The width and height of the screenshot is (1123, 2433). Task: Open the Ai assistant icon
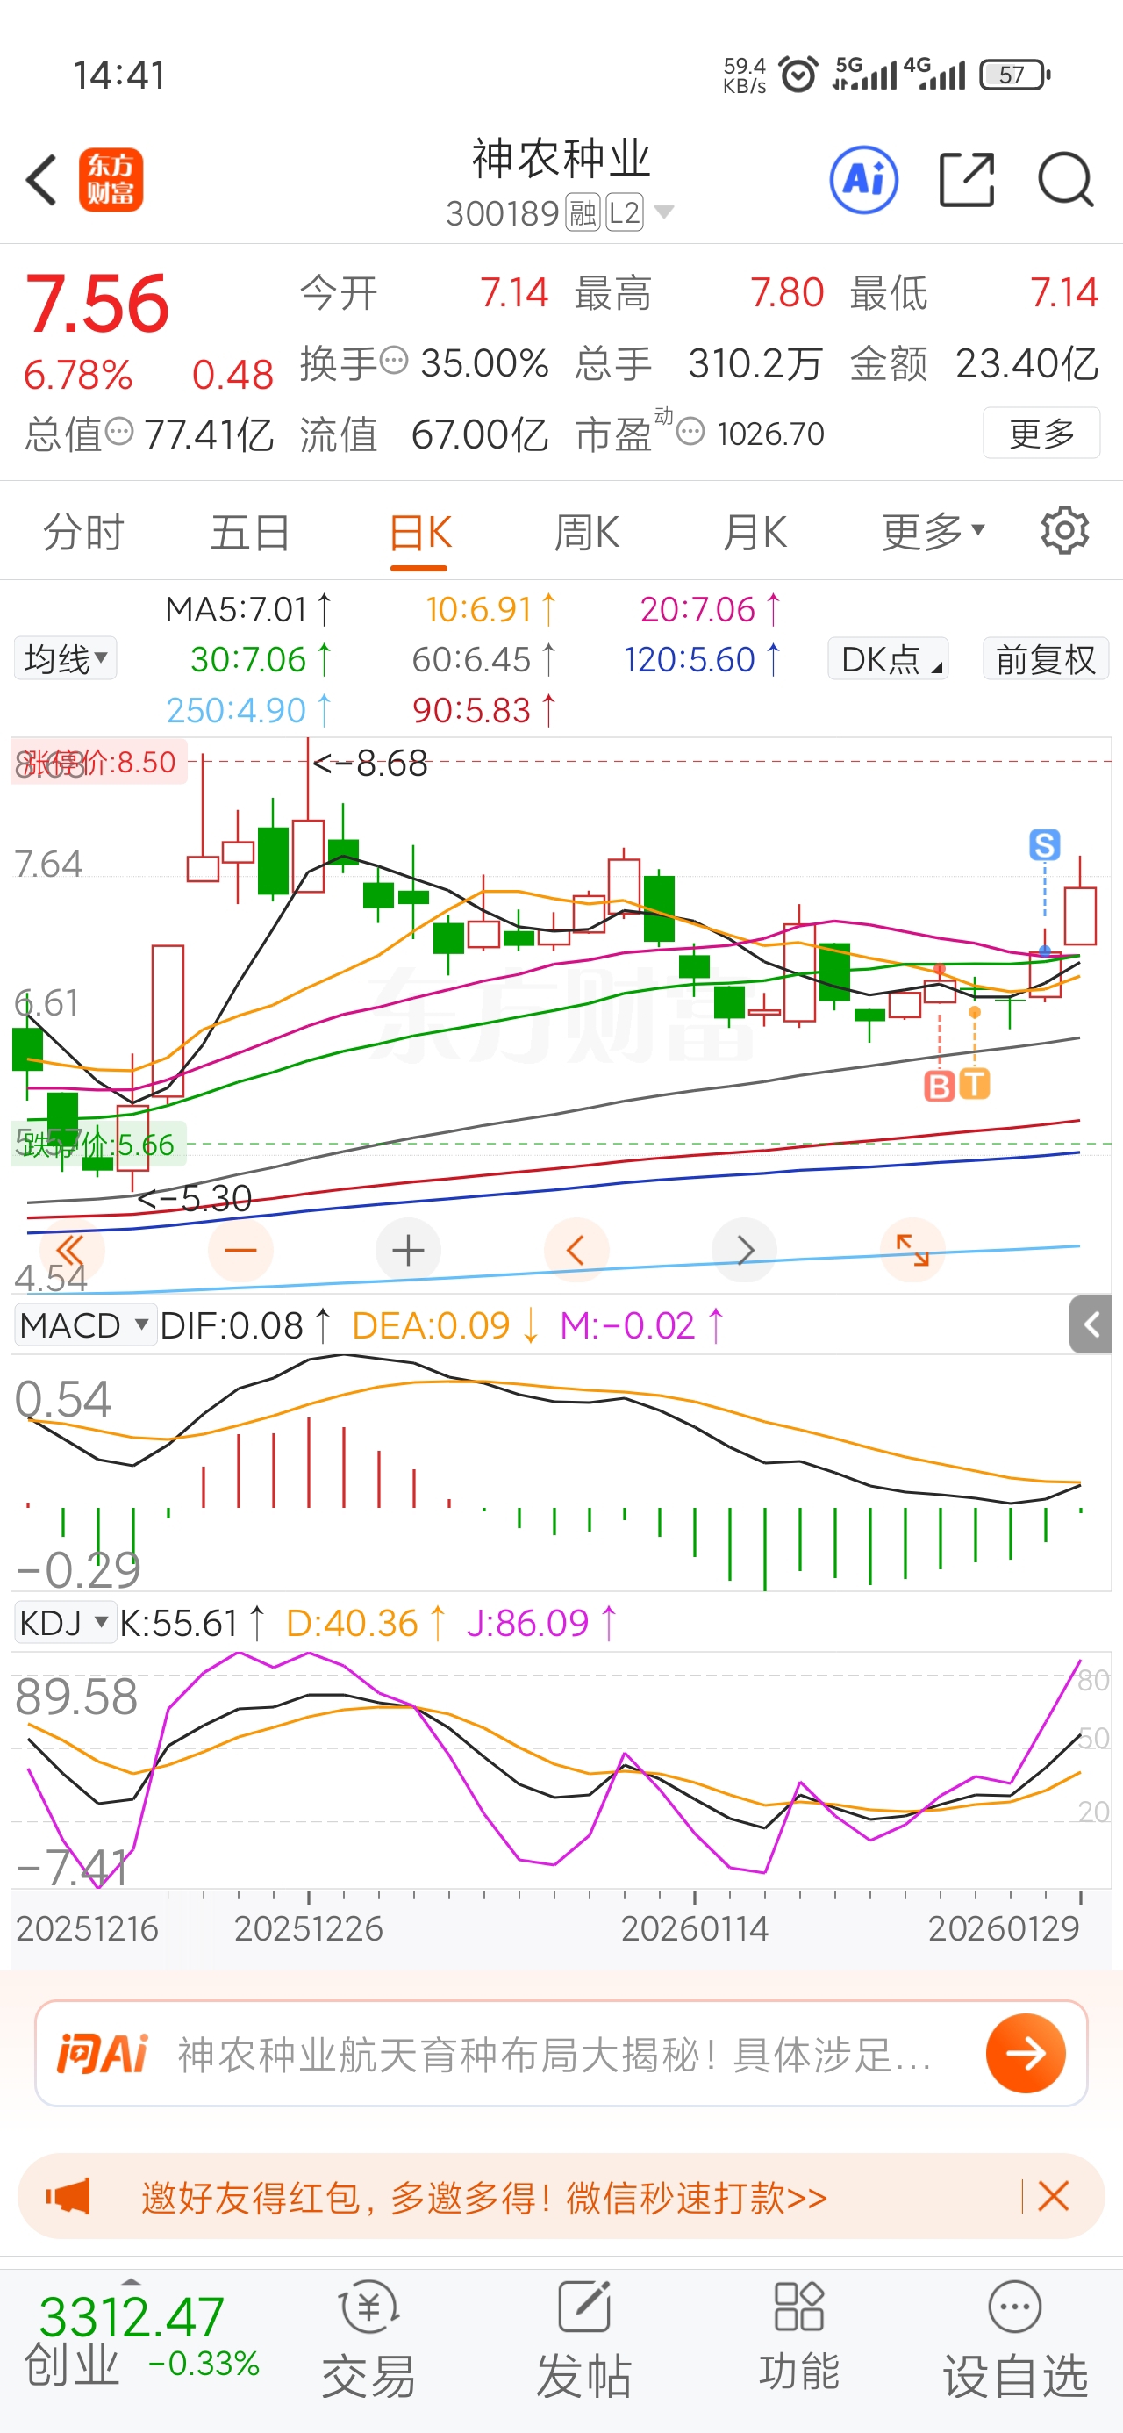pos(863,179)
